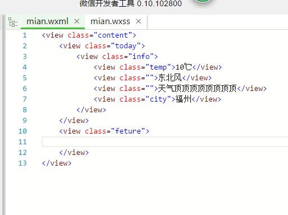Click the "today" class value

(126, 46)
